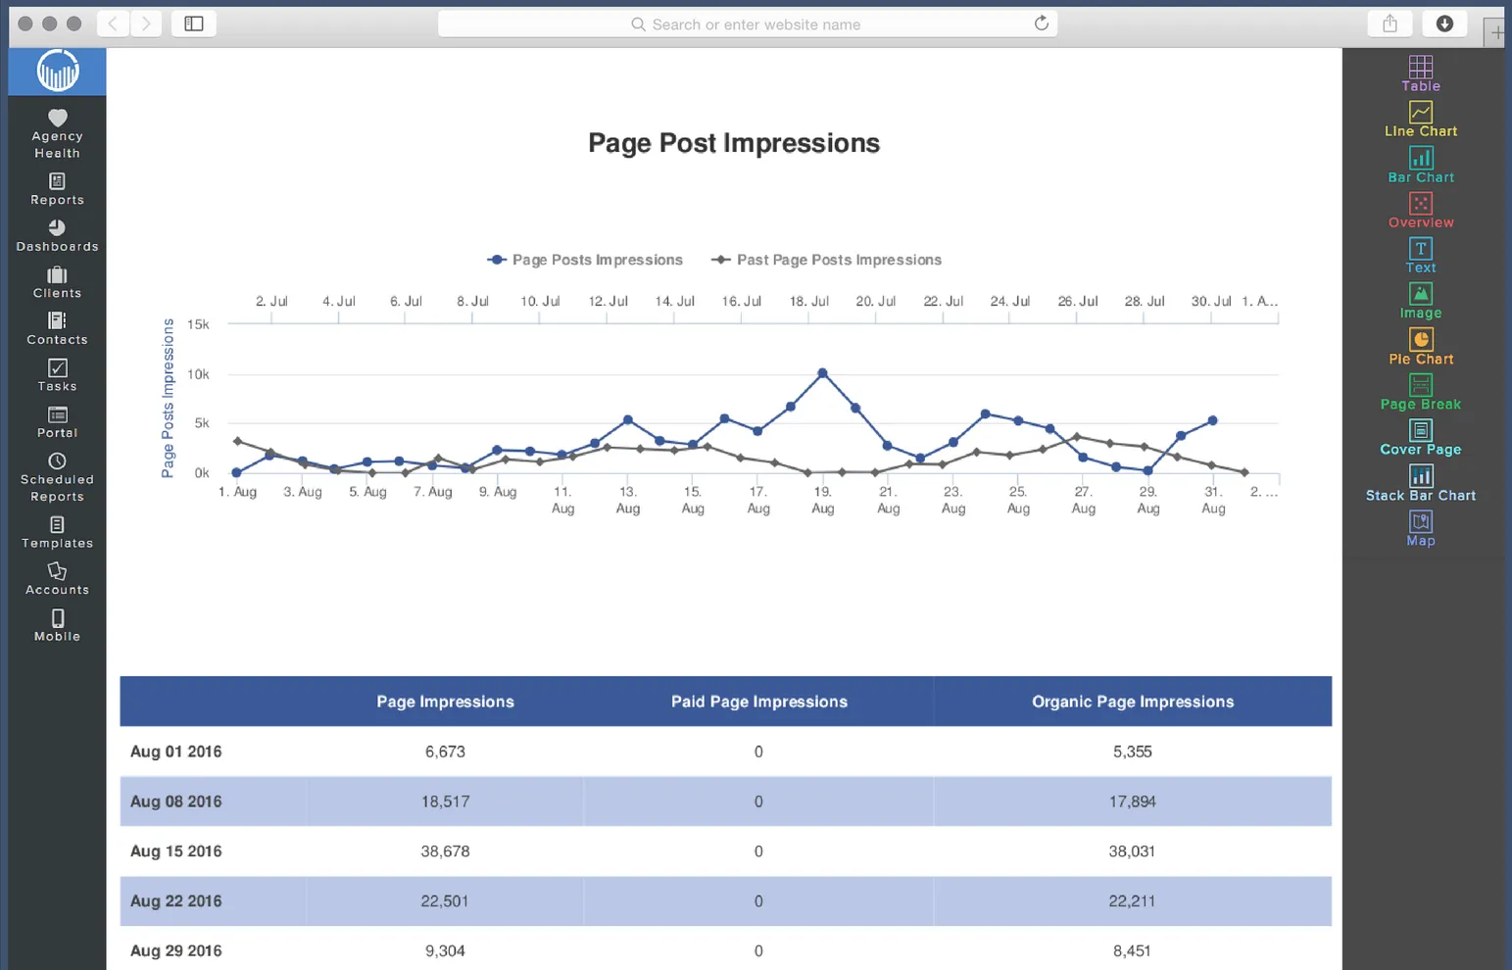Switch to Dashboards
This screenshot has width=1512, height=970.
click(57, 238)
